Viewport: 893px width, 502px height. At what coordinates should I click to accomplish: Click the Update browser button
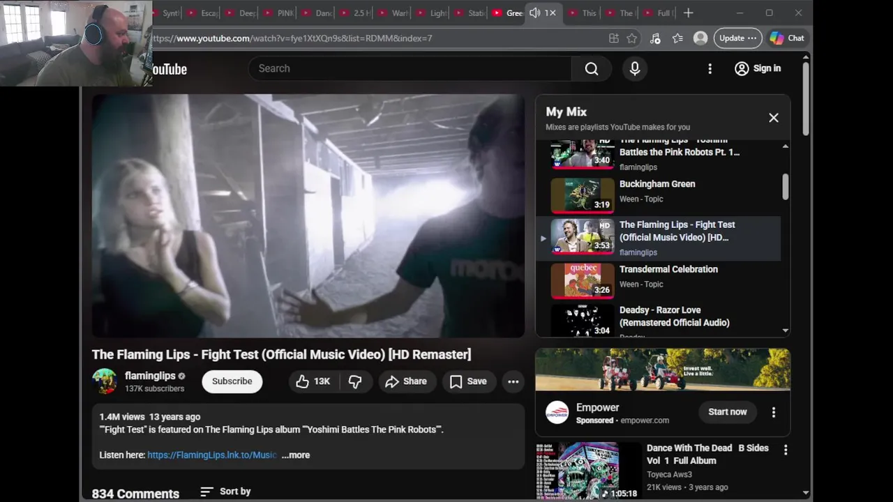click(737, 38)
